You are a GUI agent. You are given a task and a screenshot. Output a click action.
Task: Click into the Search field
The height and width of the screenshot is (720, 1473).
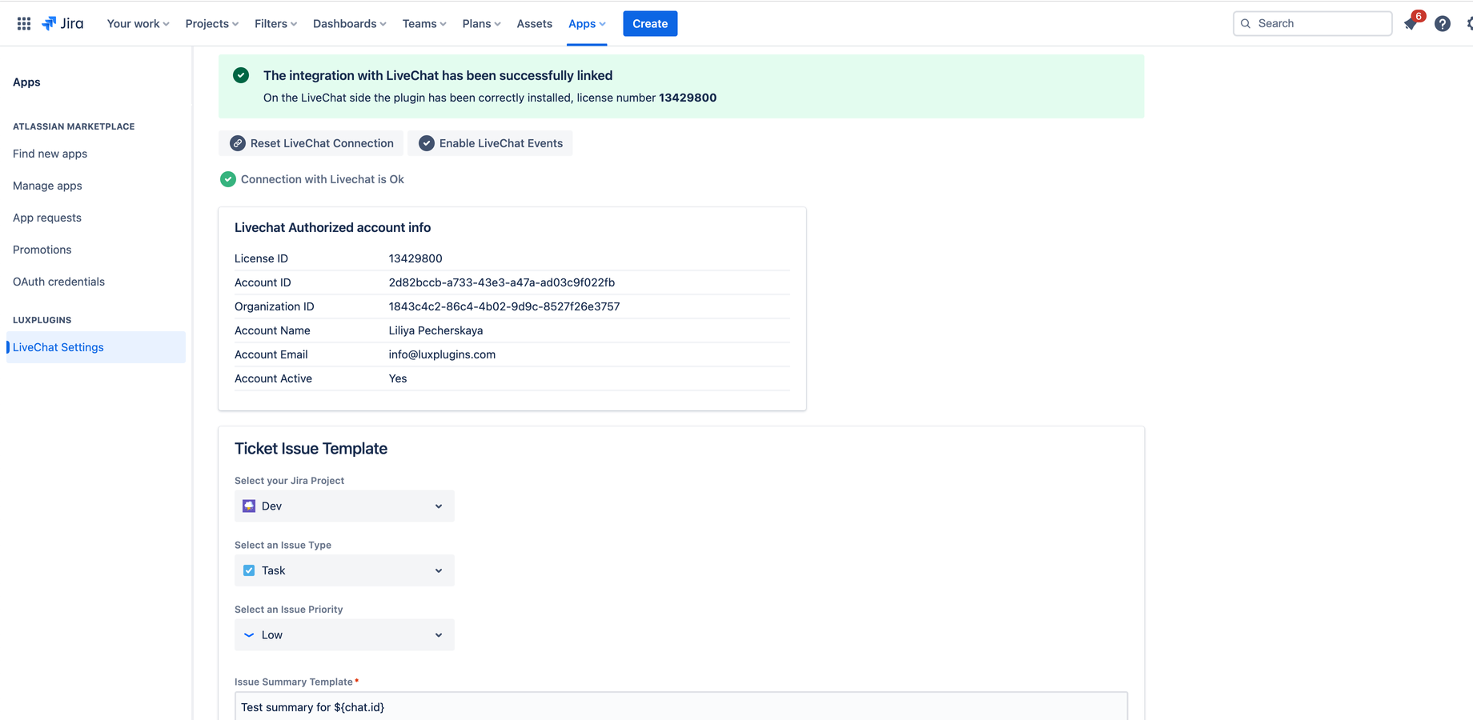[1313, 23]
